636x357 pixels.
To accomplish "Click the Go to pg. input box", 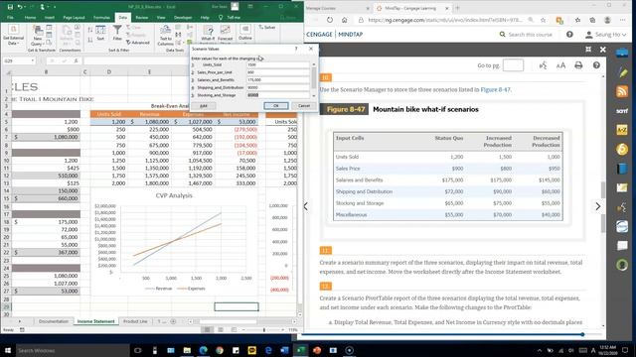I will pos(513,65).
